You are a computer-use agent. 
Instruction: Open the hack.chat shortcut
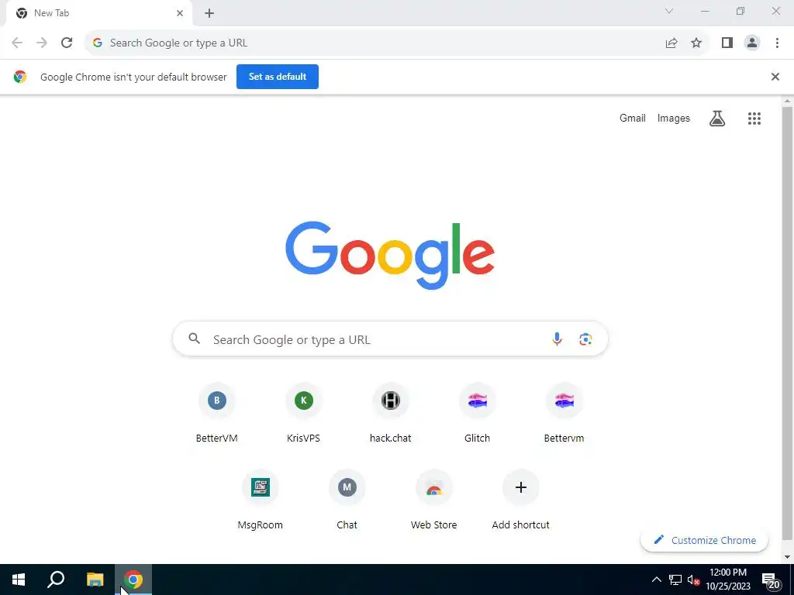pos(391,413)
